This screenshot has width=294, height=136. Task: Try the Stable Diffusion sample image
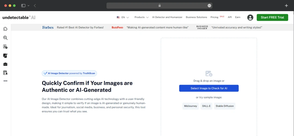(225, 106)
